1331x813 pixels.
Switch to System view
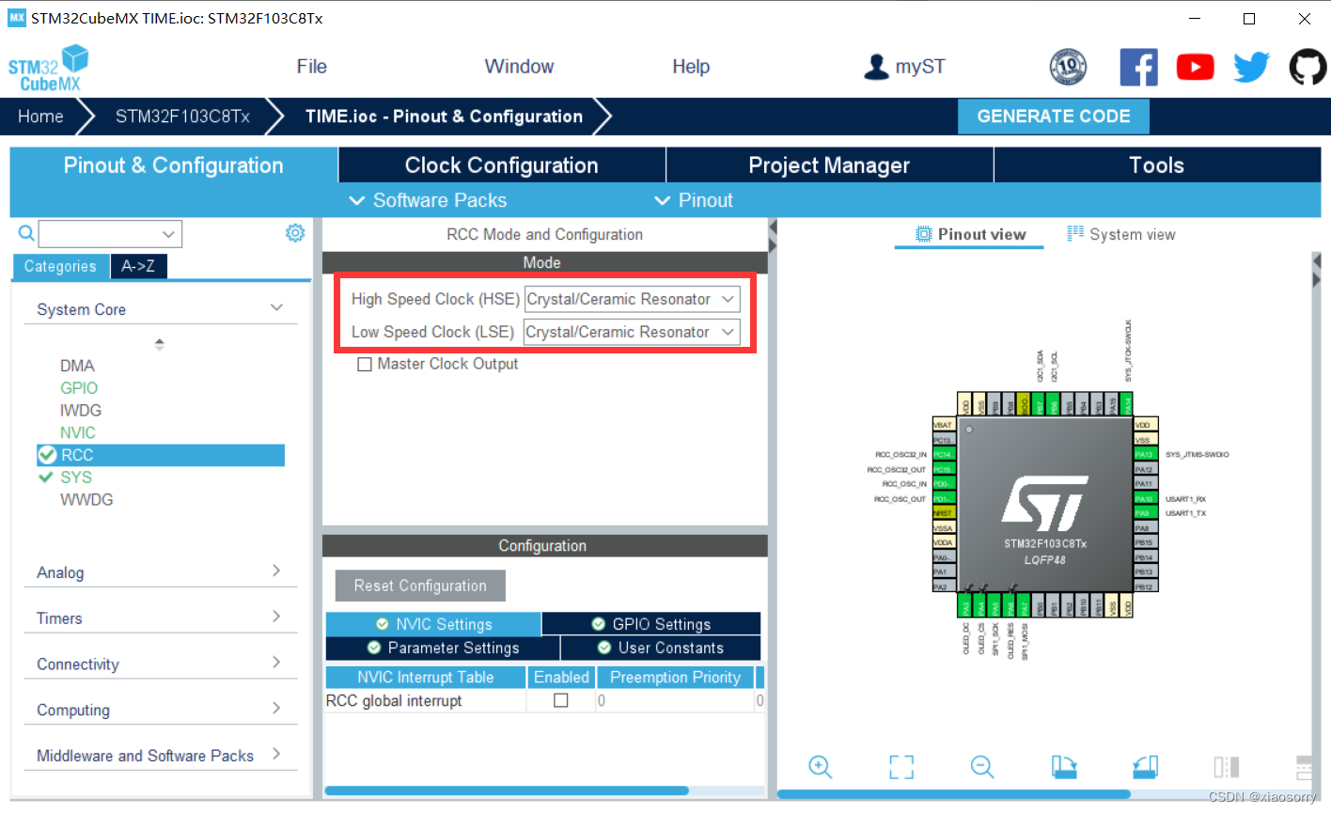[x=1121, y=234]
